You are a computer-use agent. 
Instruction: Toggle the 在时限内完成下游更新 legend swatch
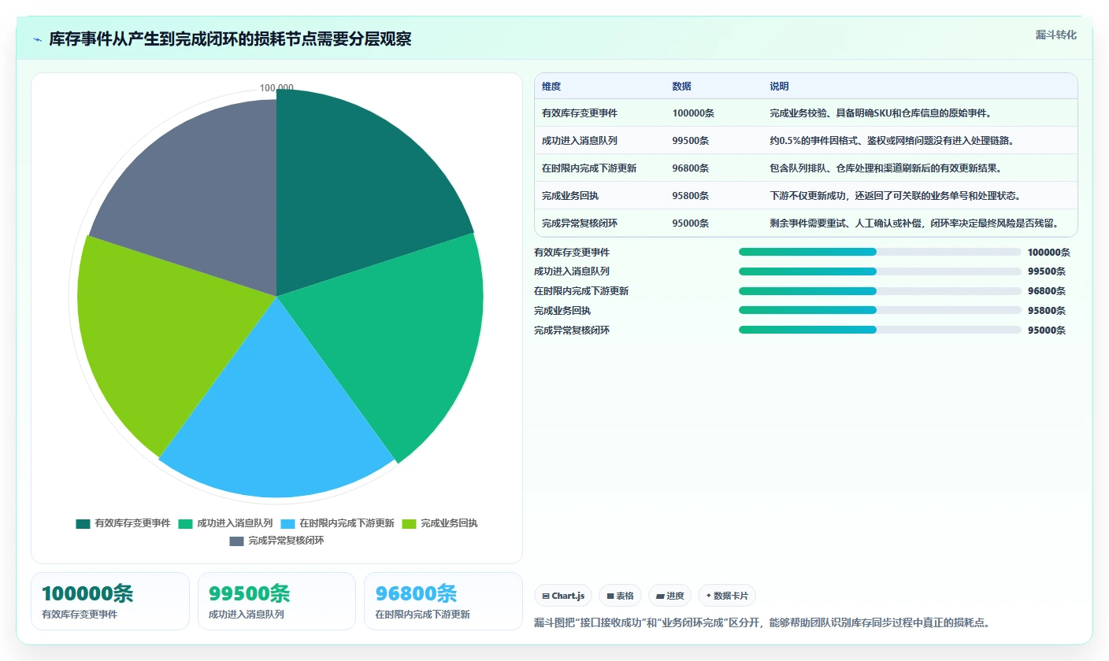click(x=287, y=523)
